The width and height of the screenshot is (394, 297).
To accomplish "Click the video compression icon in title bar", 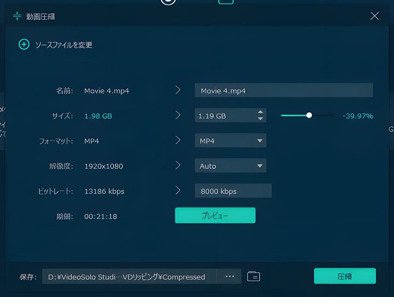I will [17, 16].
